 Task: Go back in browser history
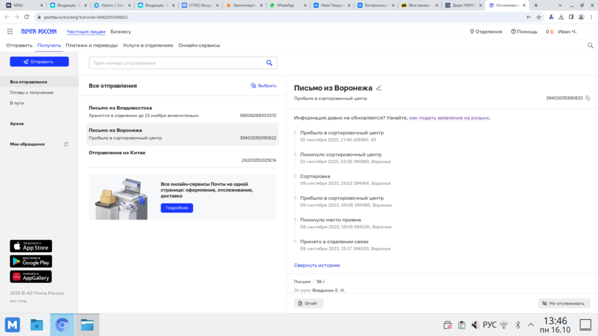(x=7, y=17)
